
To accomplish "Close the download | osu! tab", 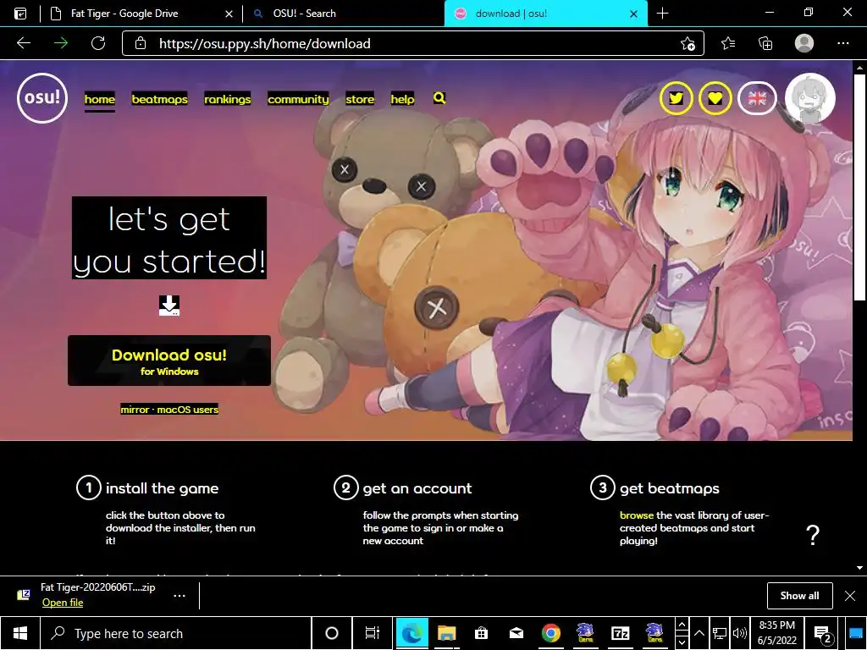I will (x=633, y=14).
